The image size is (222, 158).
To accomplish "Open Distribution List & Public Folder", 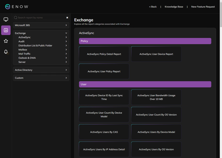I will pyautogui.click(x=35, y=45).
